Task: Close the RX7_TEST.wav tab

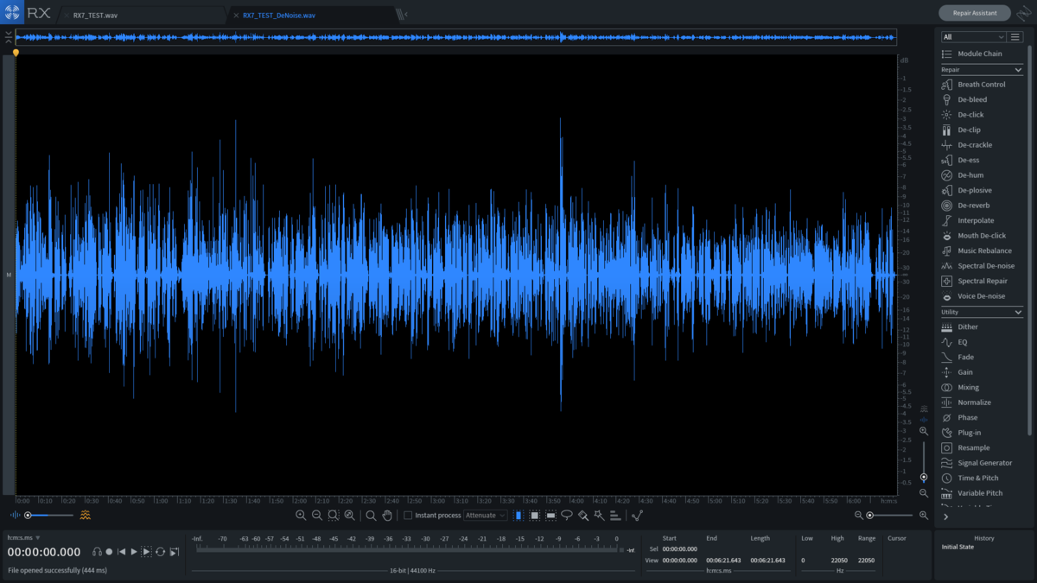Action: coord(67,15)
